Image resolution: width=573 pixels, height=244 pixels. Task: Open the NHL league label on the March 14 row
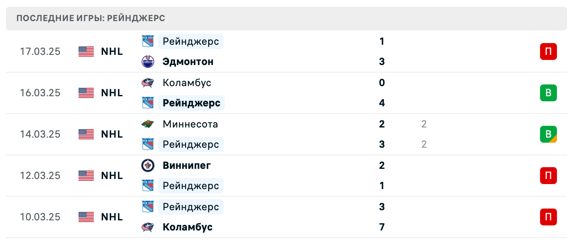(x=111, y=134)
